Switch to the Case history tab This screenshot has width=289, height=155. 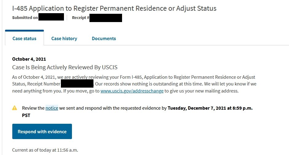[64, 39]
